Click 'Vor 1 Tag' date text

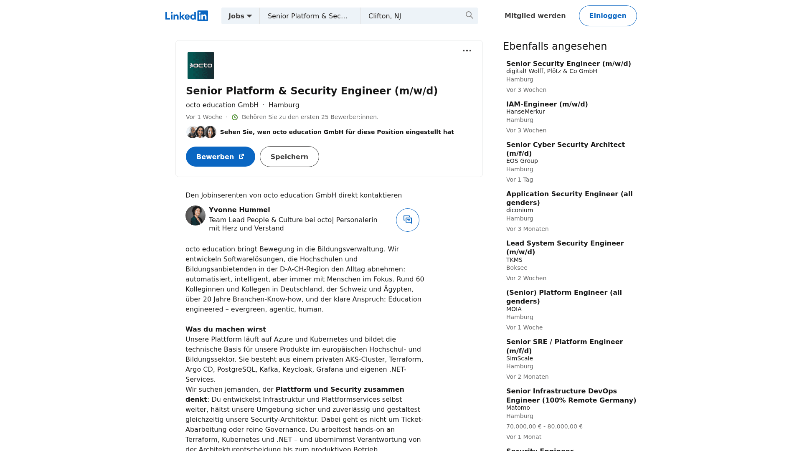point(520,180)
